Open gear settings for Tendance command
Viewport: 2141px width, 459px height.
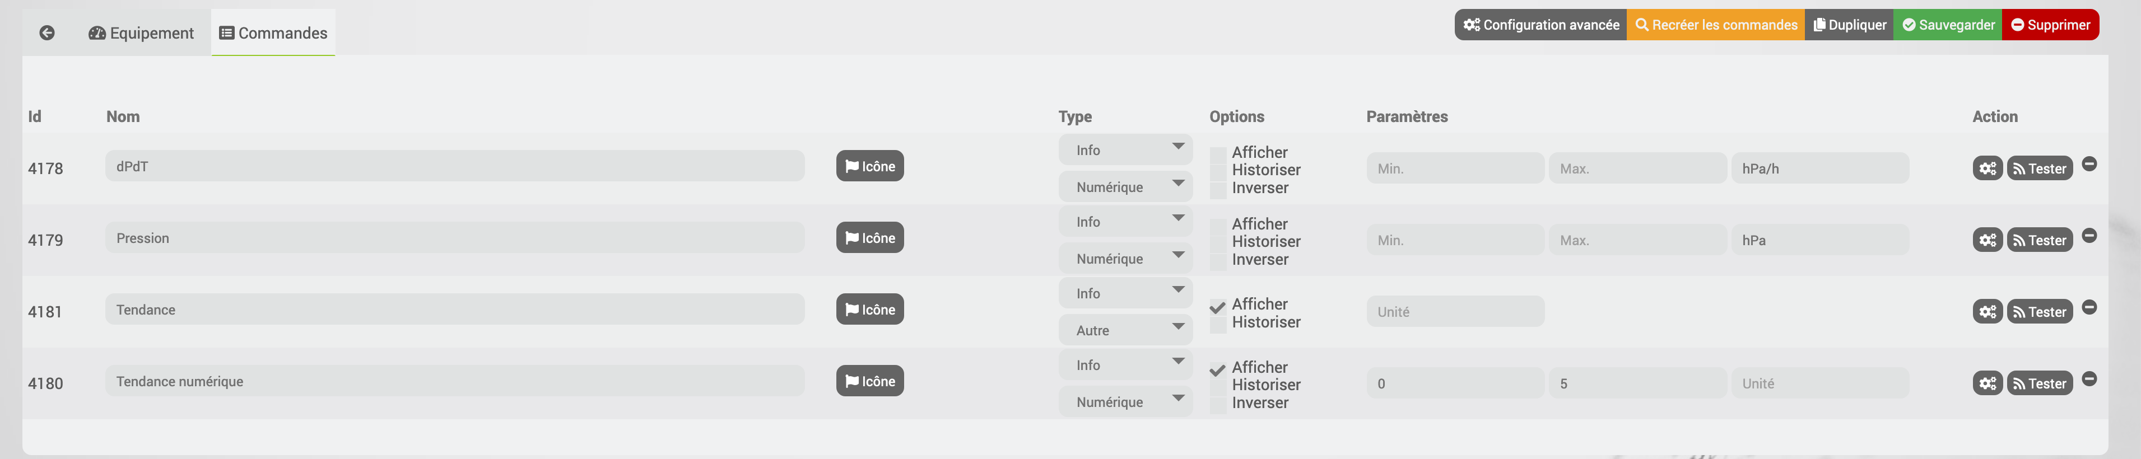point(1988,312)
